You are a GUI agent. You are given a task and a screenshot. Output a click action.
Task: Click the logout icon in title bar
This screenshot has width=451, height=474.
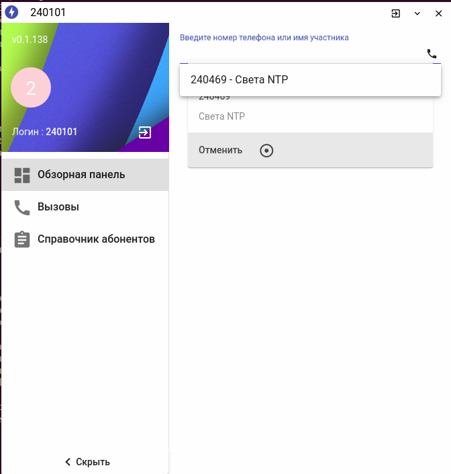(x=395, y=13)
